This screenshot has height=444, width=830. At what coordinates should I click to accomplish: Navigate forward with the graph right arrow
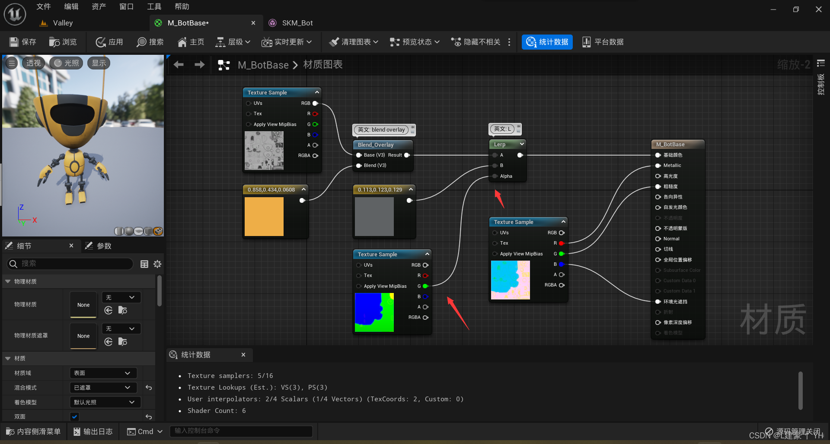tap(200, 65)
